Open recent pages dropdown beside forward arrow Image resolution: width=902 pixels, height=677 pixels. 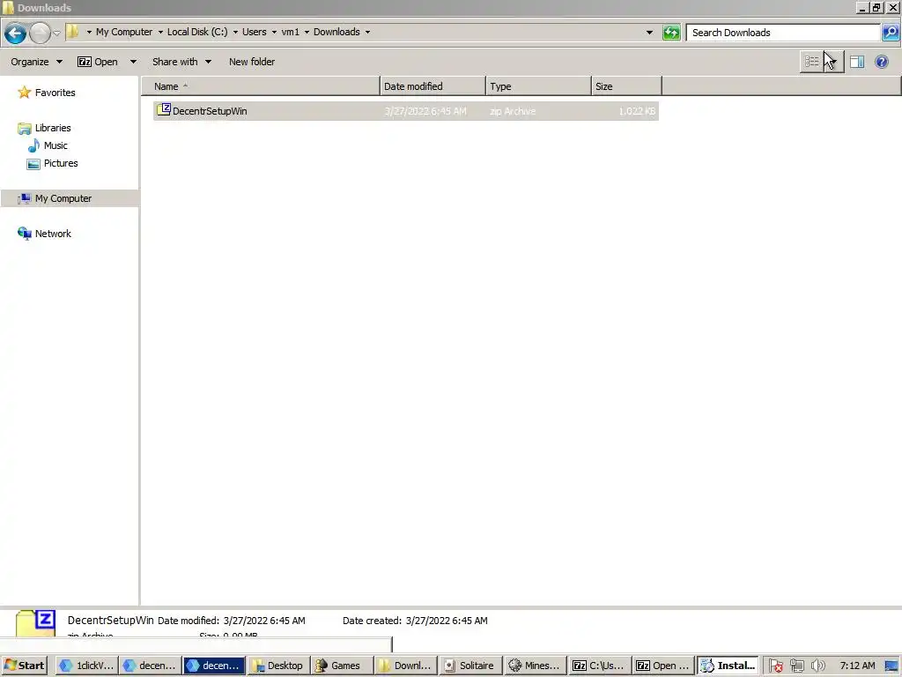point(56,33)
